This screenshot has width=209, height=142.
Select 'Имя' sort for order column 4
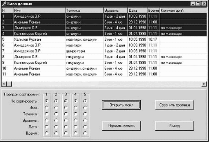pos(76,108)
